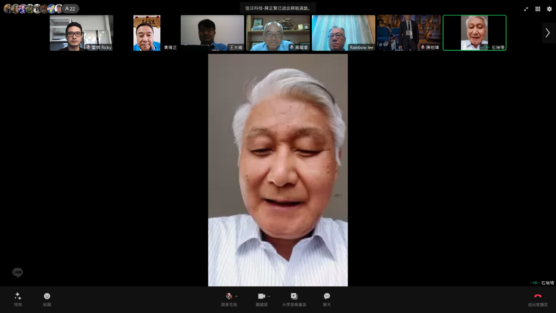
Task: Show next participants with right arrow
Action: click(548, 33)
